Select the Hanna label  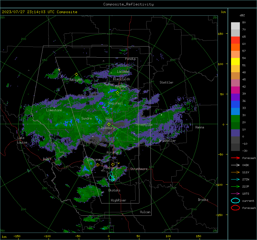[x=200, y=127]
